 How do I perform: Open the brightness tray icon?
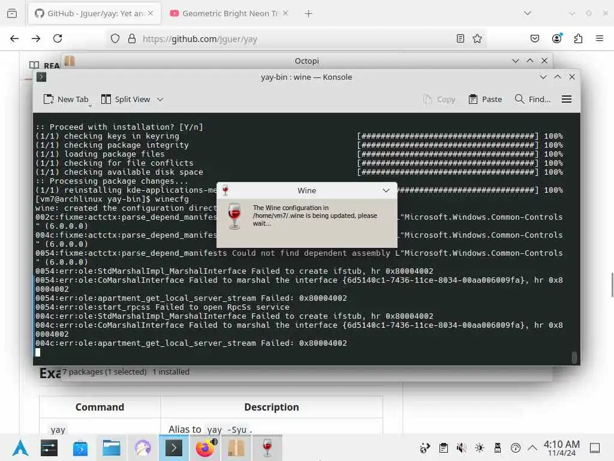pos(479,448)
